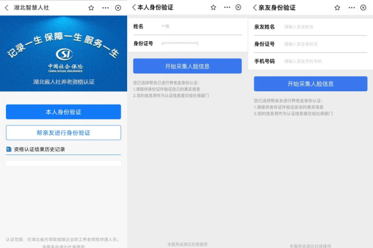Start face capture on 本人身份验证 screen

pyautogui.click(x=187, y=66)
